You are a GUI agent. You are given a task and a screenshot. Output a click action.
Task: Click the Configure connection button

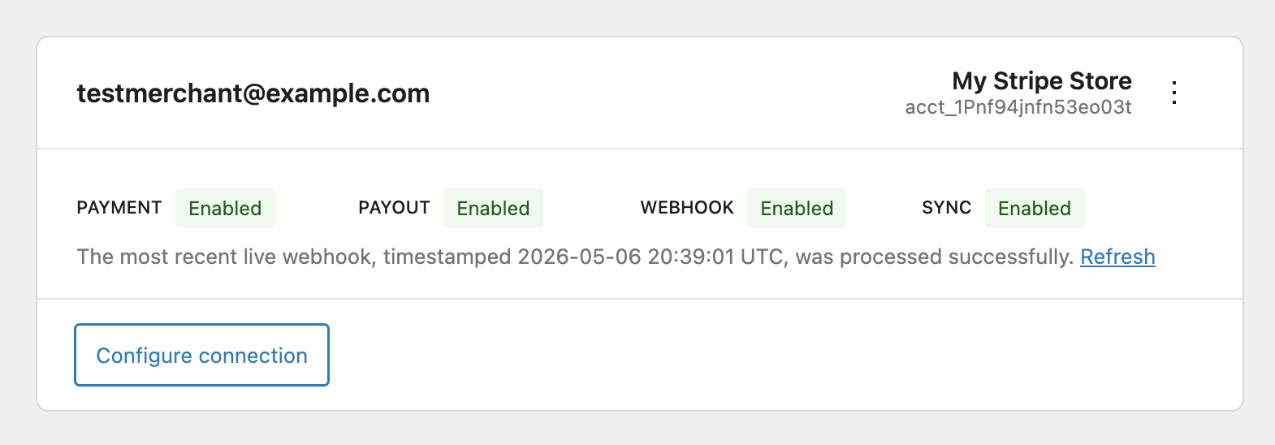click(201, 355)
